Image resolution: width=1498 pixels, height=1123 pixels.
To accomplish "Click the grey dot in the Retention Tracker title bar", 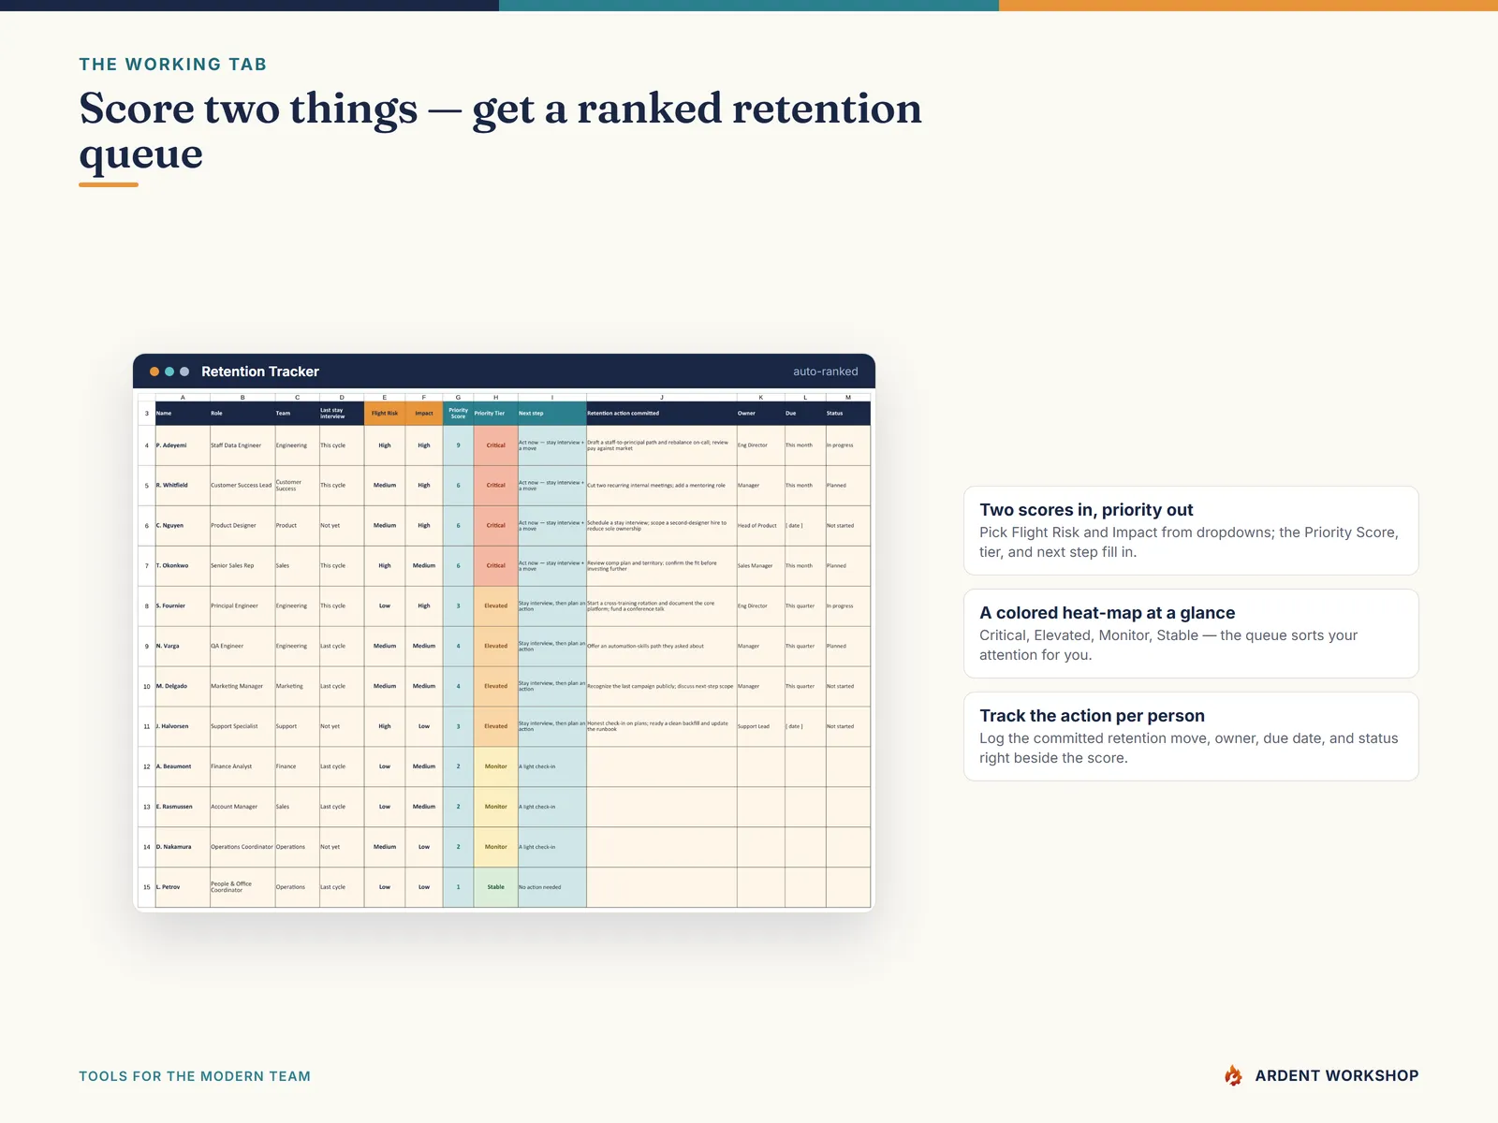I will point(184,372).
